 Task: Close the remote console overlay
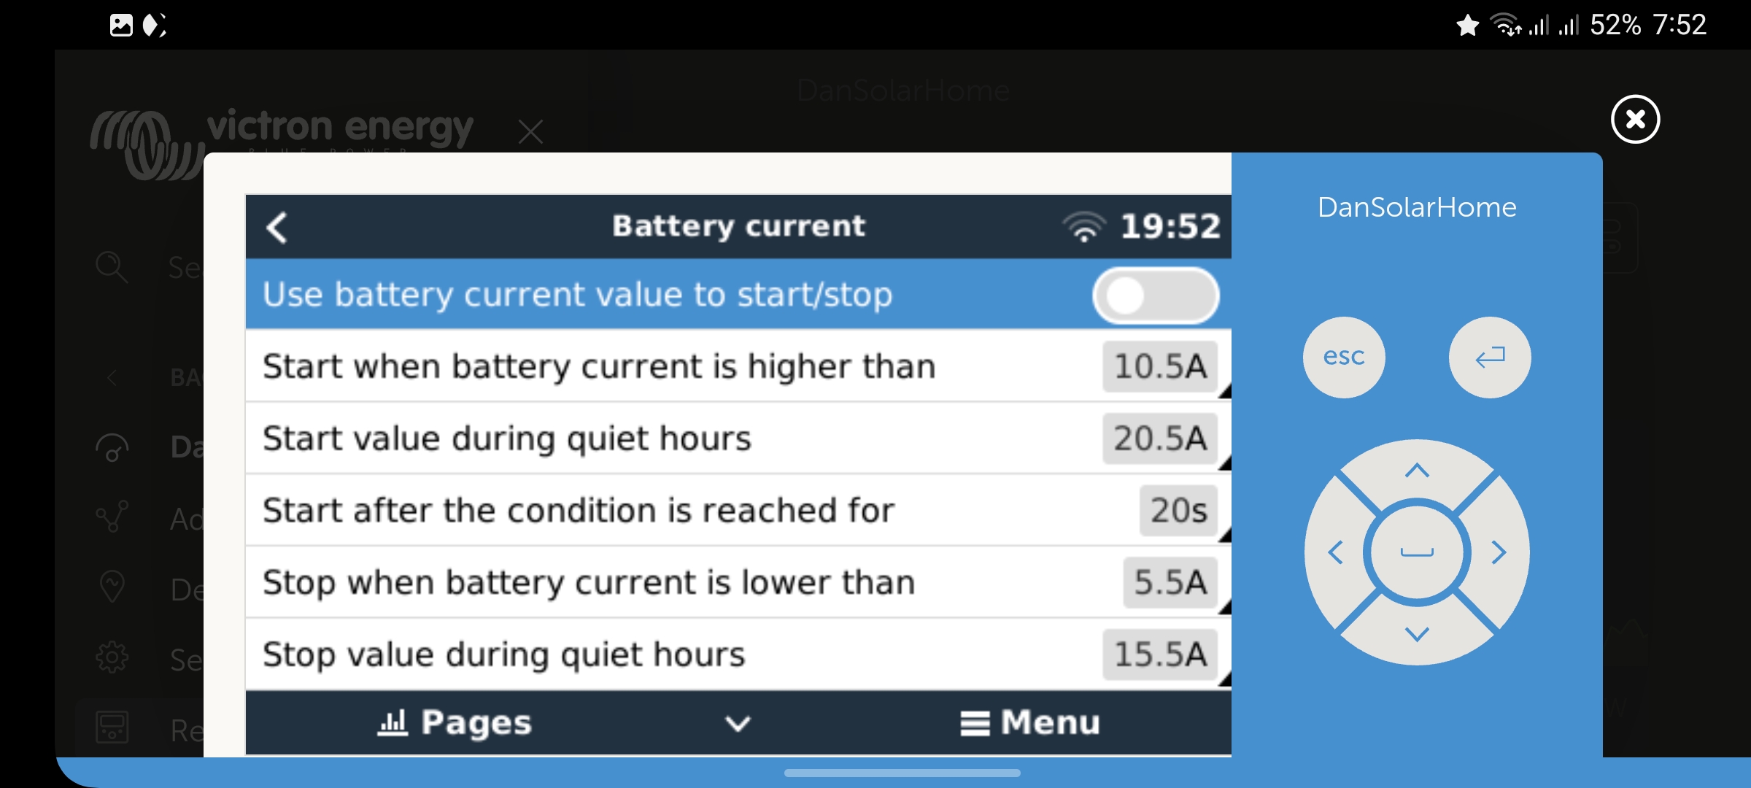point(1635,119)
